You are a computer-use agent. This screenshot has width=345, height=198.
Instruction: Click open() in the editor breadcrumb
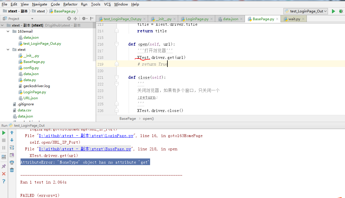tap(148, 119)
